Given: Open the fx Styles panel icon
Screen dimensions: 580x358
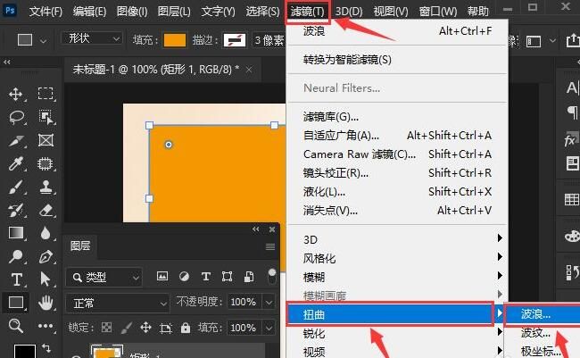Looking at the screenshot, I should point(571,139).
